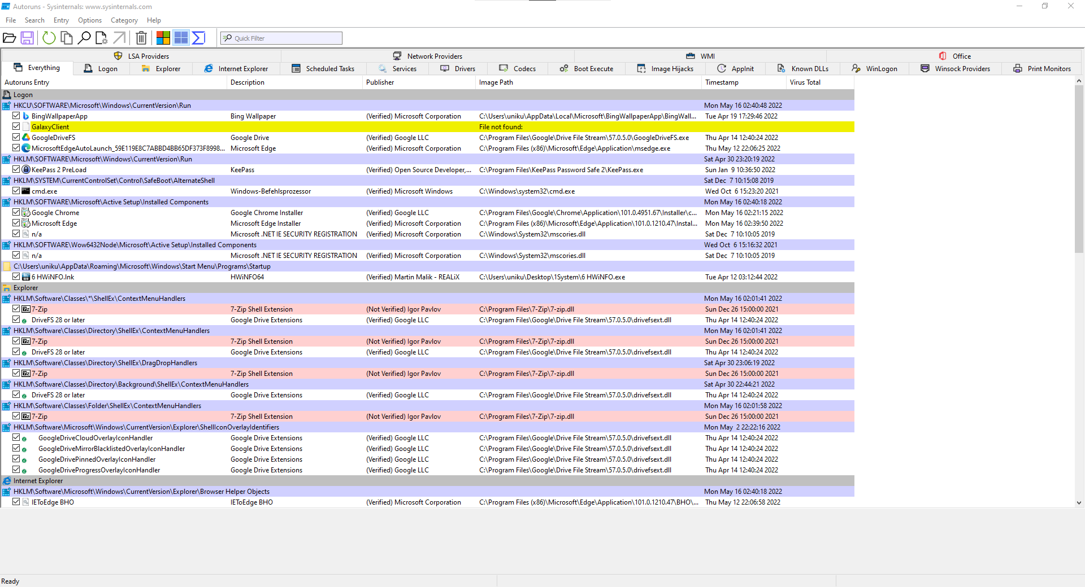1085x587 pixels.
Task: Click the Jump to Entry arrow icon
Action: (119, 38)
